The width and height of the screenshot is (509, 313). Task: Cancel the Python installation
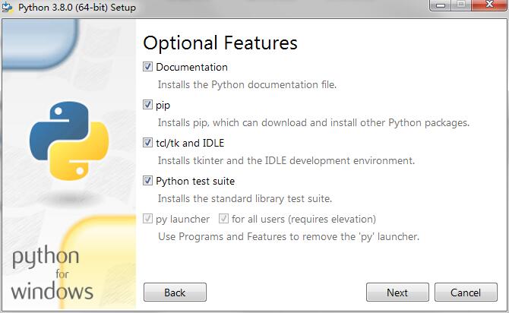(x=465, y=292)
